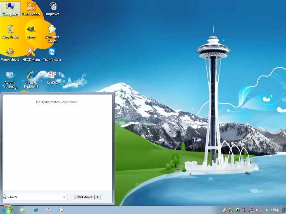The image size is (286, 214).
Task: Open the clock showing 6:57 PM
Action: pos(272,210)
